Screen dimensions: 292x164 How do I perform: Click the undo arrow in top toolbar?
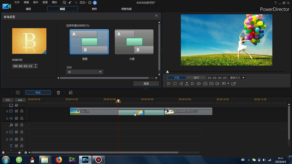pyautogui.click(x=70, y=2)
